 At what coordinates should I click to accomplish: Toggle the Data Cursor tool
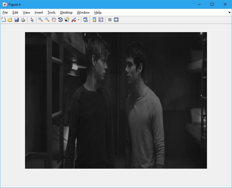click(67, 20)
